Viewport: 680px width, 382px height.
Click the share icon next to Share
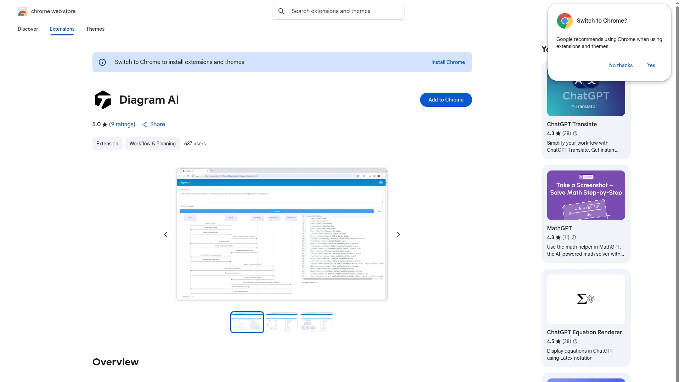[x=144, y=125]
